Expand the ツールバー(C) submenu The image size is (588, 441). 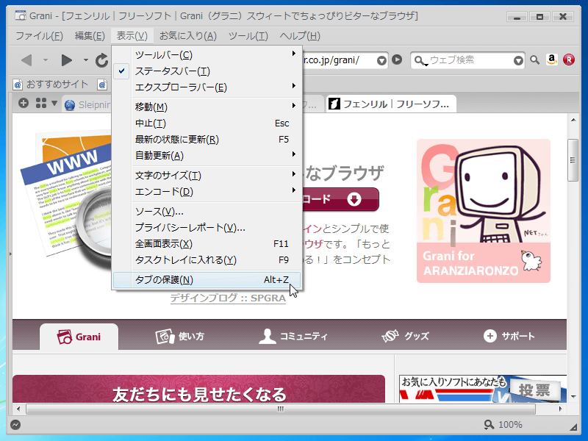coord(207,54)
